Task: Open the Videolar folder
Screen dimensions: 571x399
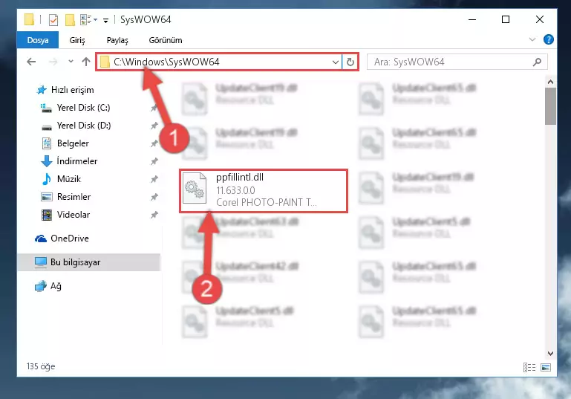Action: tap(74, 215)
